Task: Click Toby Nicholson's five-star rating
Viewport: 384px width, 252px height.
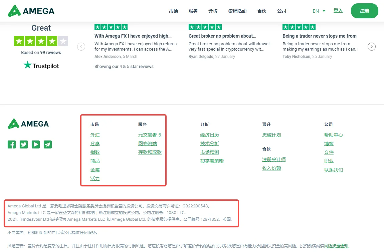Action: (299, 27)
